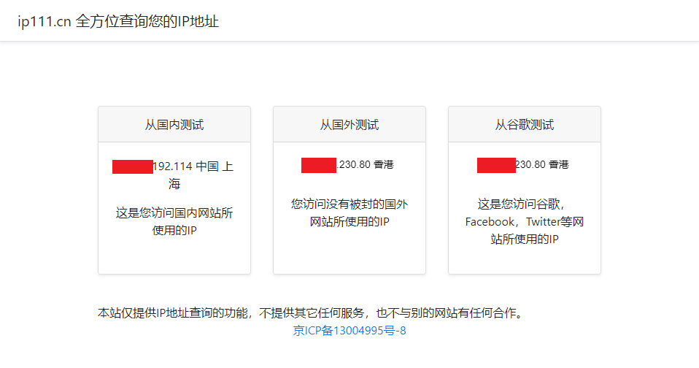
Task: Click the 192.114 IP digits
Action: 172,166
